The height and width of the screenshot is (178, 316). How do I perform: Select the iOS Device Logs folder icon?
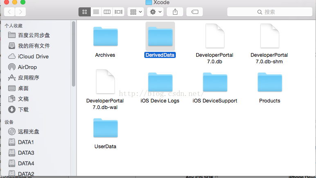pyautogui.click(x=160, y=82)
